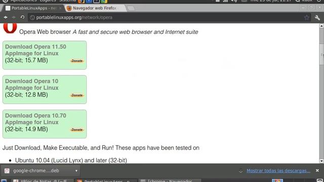Click the vertical scrollbar thumb
Image resolution: width=324 pixels, height=182 pixels.
point(321,54)
